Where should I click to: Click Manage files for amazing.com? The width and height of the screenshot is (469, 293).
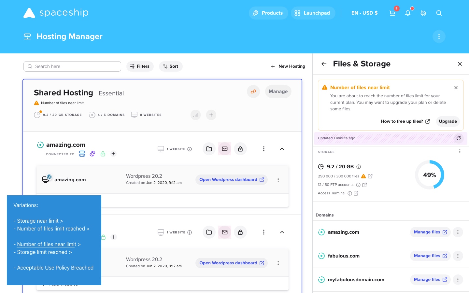pyautogui.click(x=430, y=232)
